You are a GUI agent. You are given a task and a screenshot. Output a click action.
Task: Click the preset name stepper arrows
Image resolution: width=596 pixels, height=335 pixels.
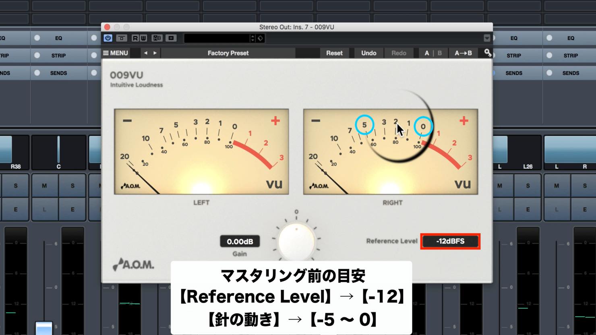252,38
